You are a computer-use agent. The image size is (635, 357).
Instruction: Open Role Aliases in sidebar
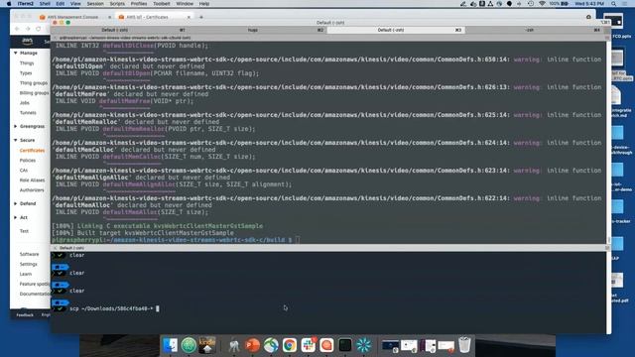tap(32, 180)
